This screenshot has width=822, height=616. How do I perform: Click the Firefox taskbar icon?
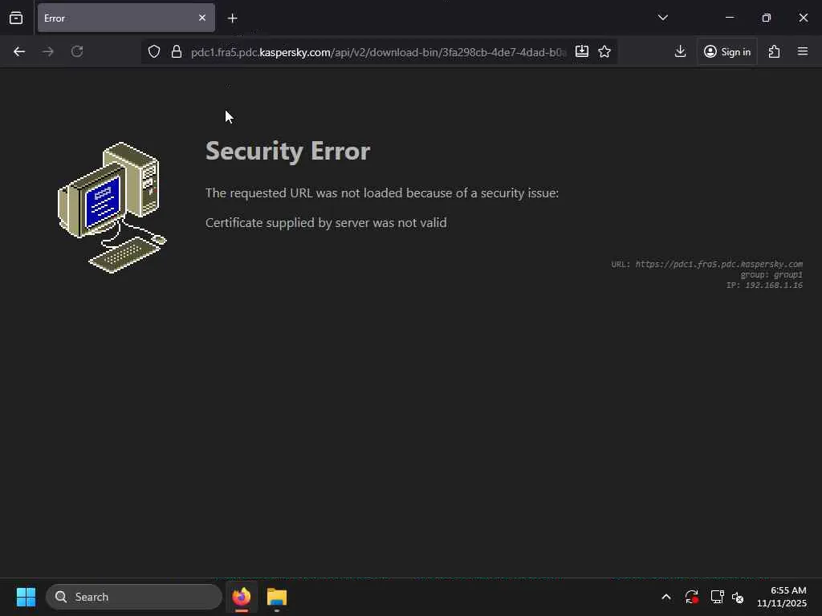(x=242, y=597)
